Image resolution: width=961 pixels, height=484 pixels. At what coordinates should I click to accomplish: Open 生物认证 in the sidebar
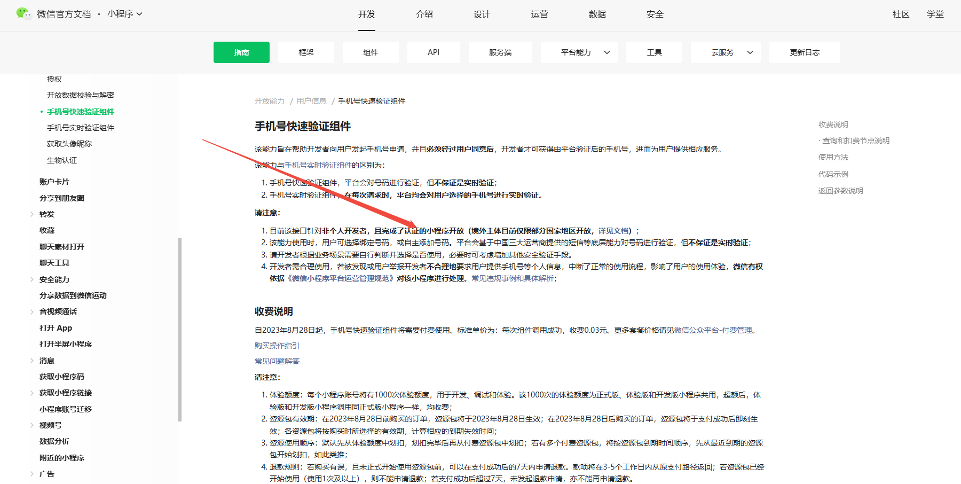(x=62, y=160)
